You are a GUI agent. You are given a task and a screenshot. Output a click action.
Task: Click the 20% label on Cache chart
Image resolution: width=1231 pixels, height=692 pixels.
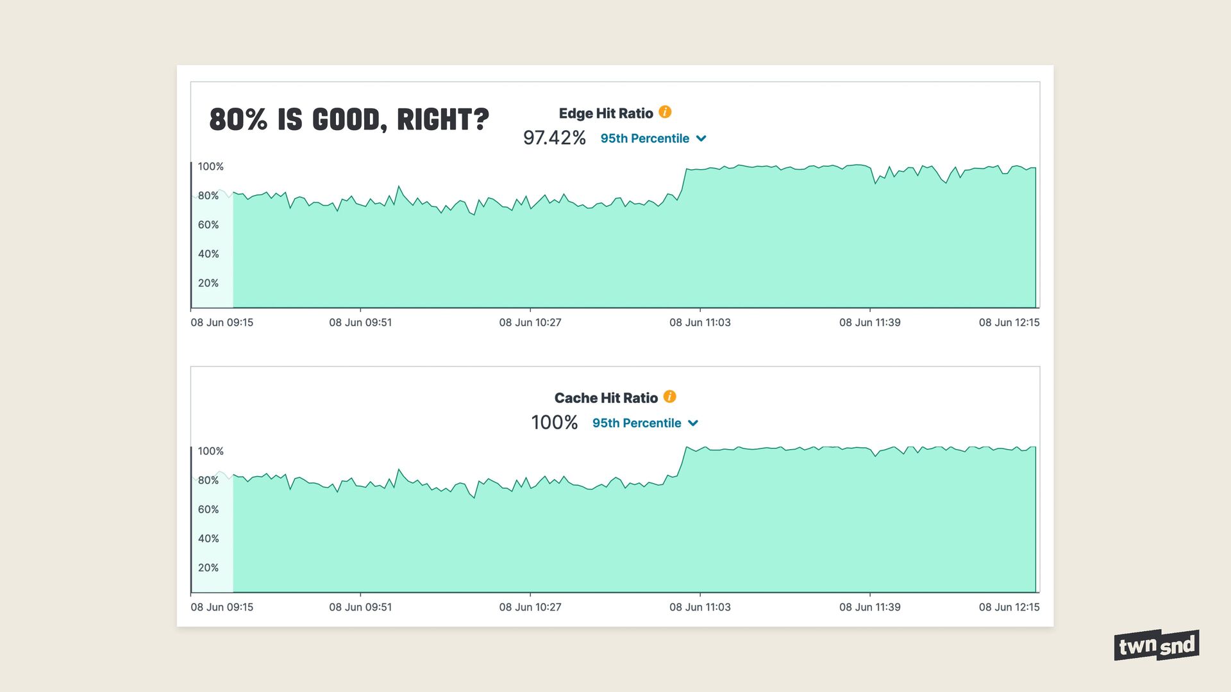[208, 568]
